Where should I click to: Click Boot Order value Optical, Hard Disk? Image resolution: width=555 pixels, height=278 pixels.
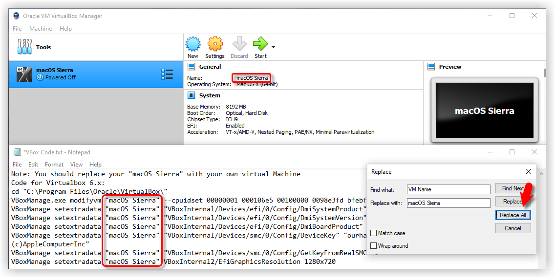[247, 113]
